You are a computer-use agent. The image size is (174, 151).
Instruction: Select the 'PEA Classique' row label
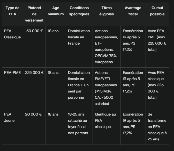pyautogui.click(x=12, y=47)
